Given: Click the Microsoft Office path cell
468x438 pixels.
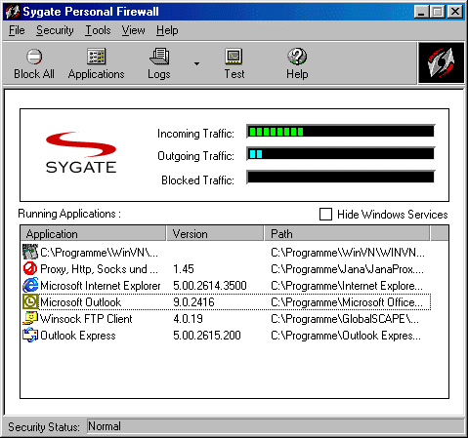Looking at the screenshot, I should coord(347,302).
